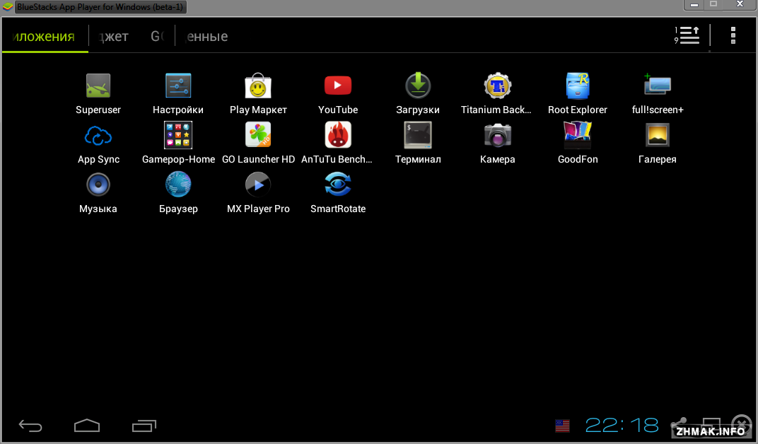758x444 pixels.
Task: Open the YouTube app
Action: pos(338,86)
